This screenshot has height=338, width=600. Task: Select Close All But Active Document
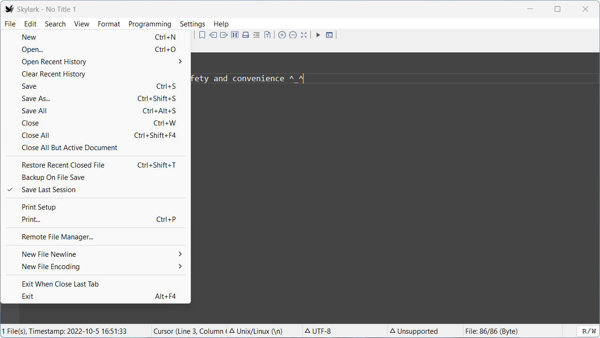[95, 148]
